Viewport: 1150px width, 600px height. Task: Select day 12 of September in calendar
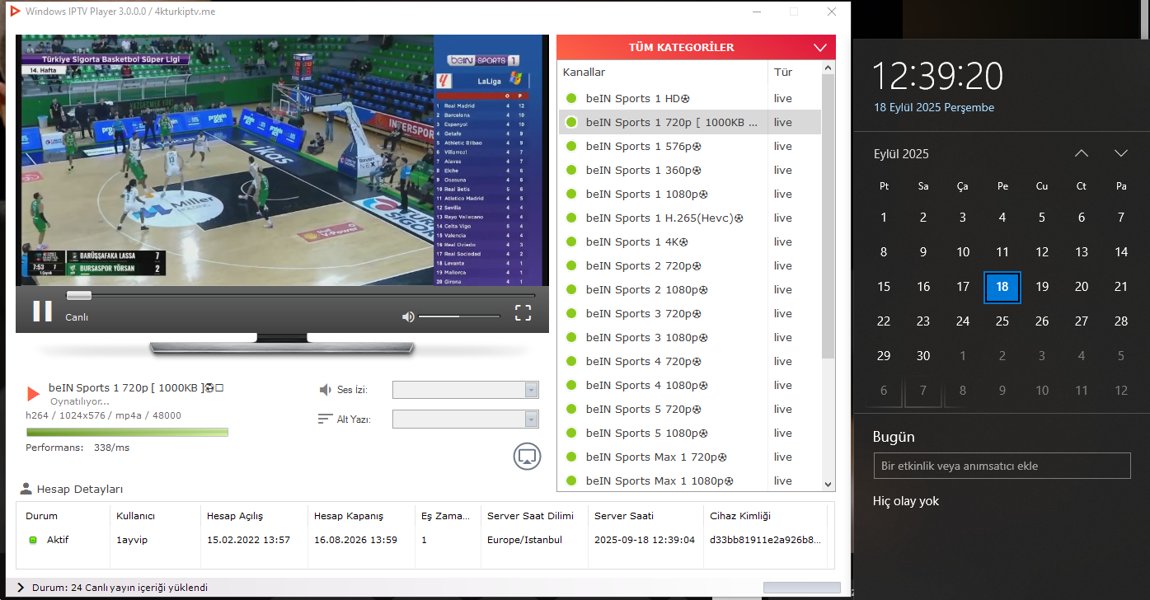(1042, 252)
